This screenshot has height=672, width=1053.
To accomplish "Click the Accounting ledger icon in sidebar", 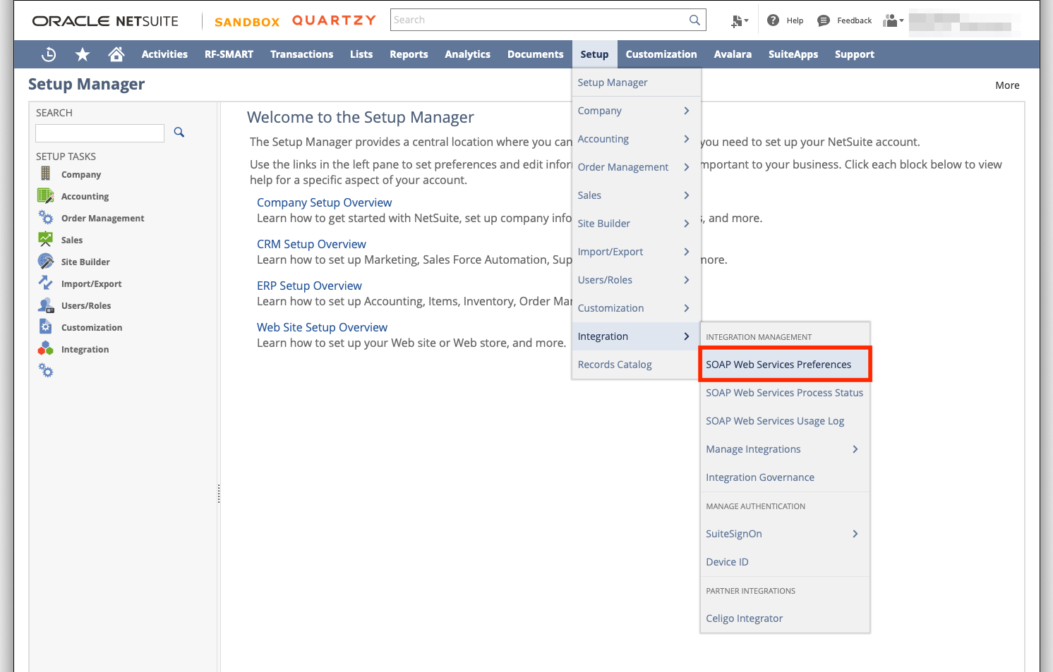I will pyautogui.click(x=45, y=195).
